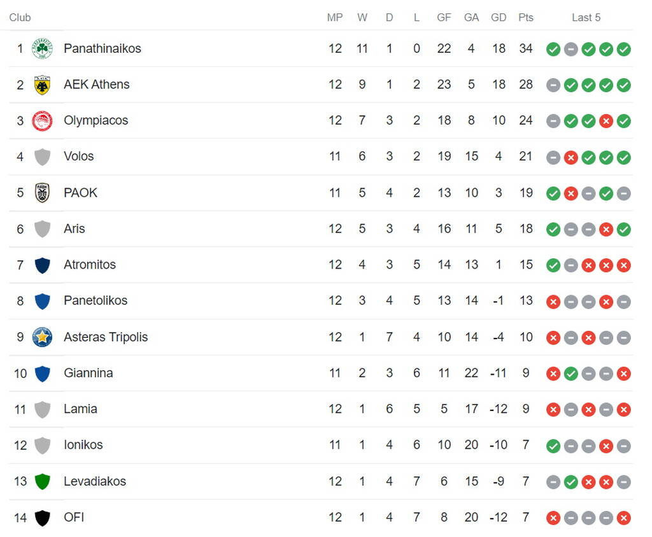Click the Olympiacos red crest icon
The image size is (652, 537).
click(43, 121)
